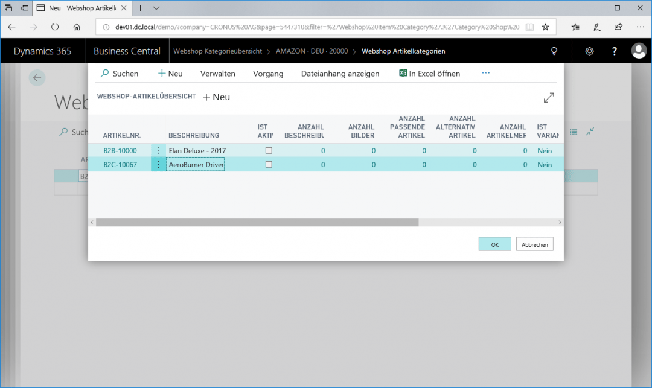Click Nein variant value in B2B-10000 row
Viewport: 652px width, 388px height.
[545, 151]
